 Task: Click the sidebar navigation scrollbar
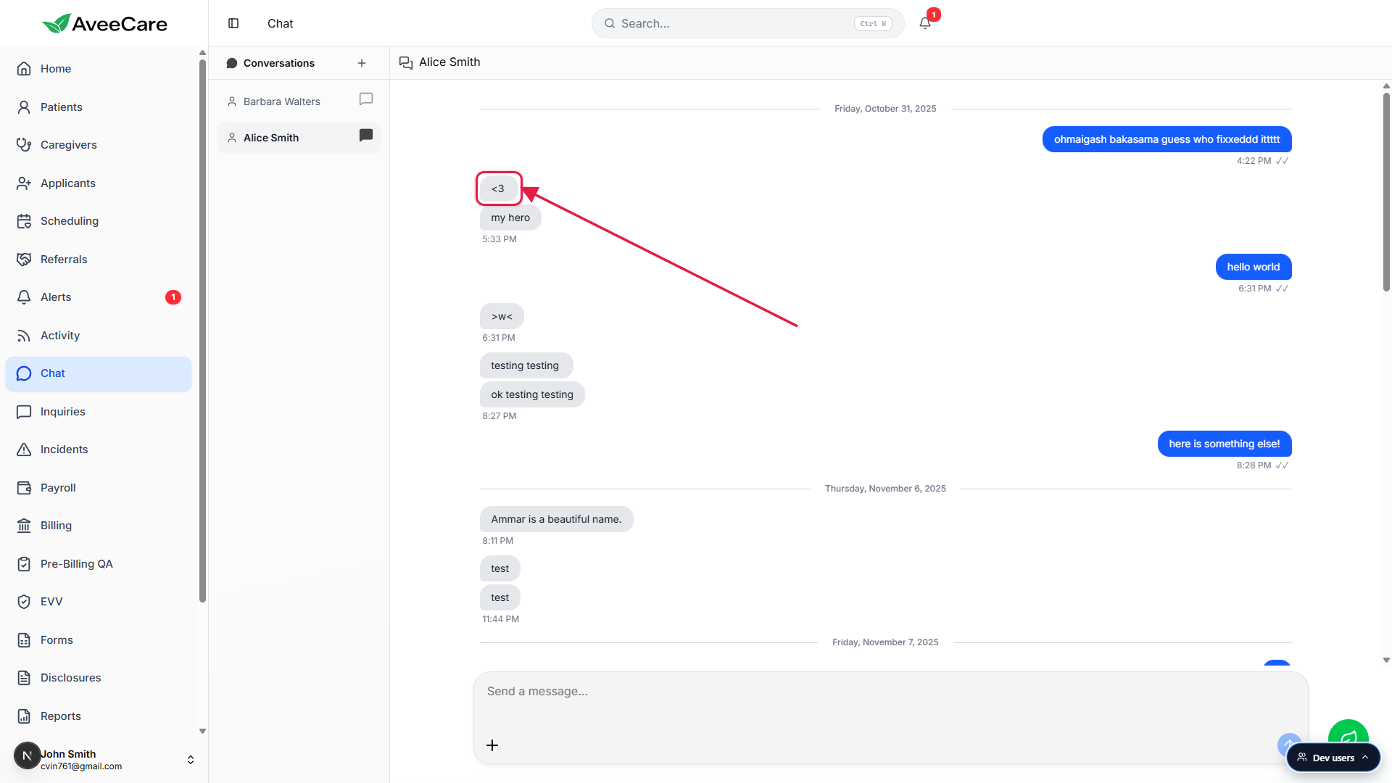pos(202,331)
